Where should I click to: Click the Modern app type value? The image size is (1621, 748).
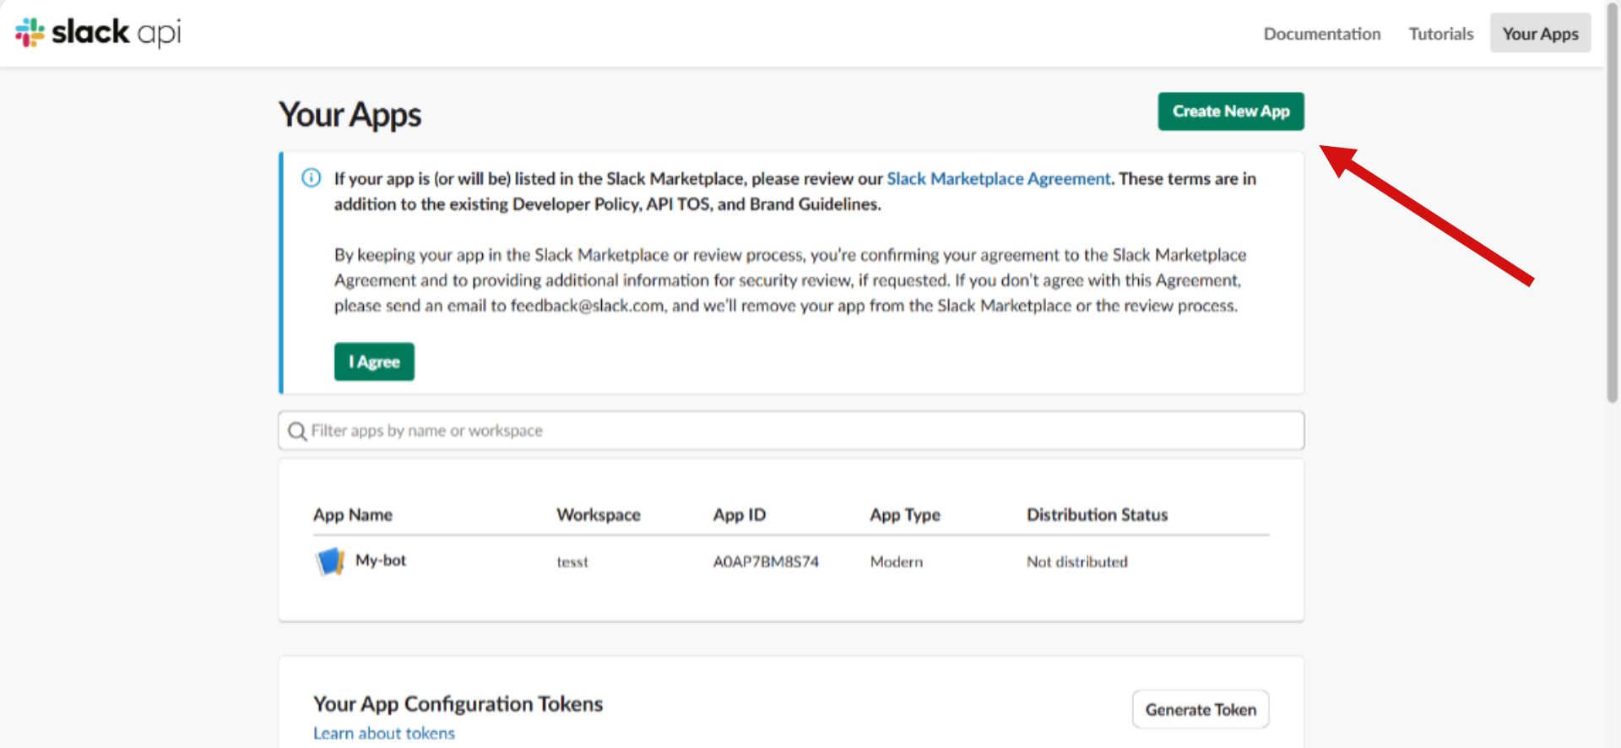(897, 562)
